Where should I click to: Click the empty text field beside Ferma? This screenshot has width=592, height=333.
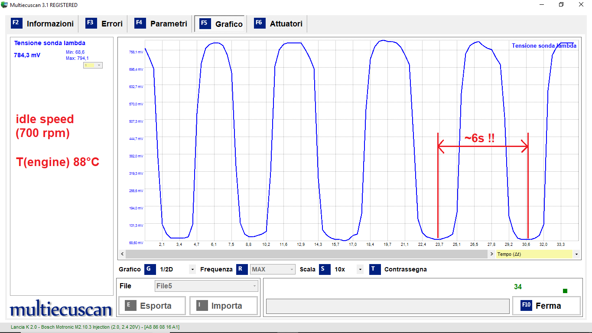click(x=387, y=306)
